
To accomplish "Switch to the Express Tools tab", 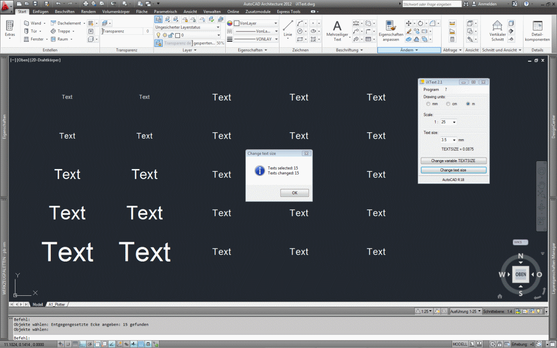I will click(x=288, y=12).
